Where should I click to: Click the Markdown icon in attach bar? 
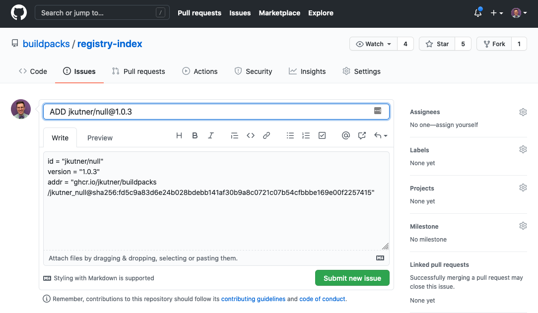pyautogui.click(x=380, y=258)
